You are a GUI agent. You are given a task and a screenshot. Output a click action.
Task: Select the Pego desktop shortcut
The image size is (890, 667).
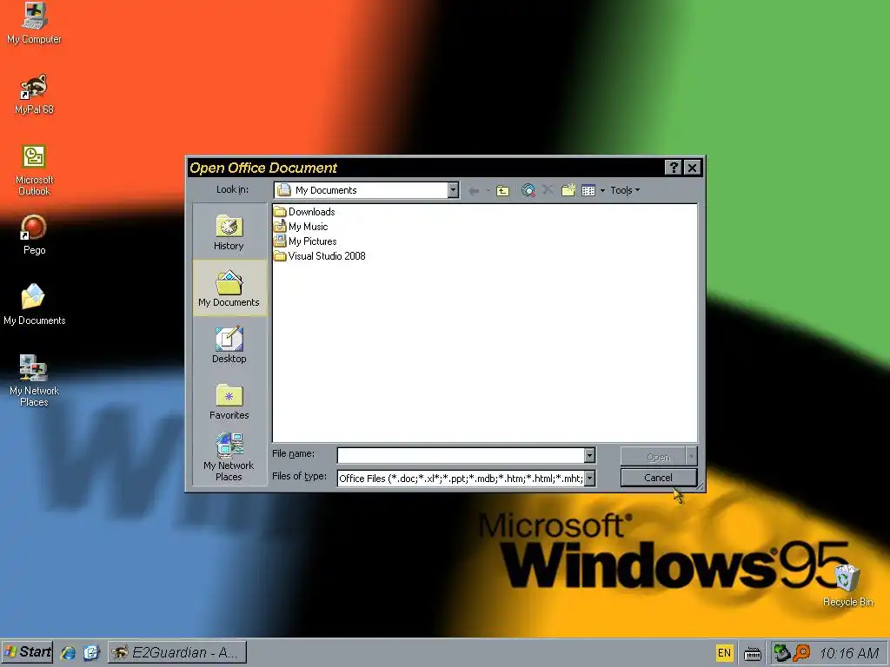(x=34, y=234)
